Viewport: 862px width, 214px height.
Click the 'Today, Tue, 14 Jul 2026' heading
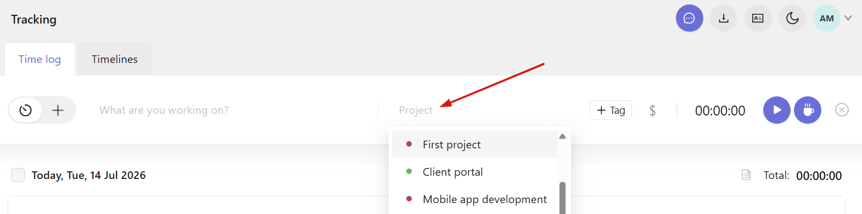(88, 175)
